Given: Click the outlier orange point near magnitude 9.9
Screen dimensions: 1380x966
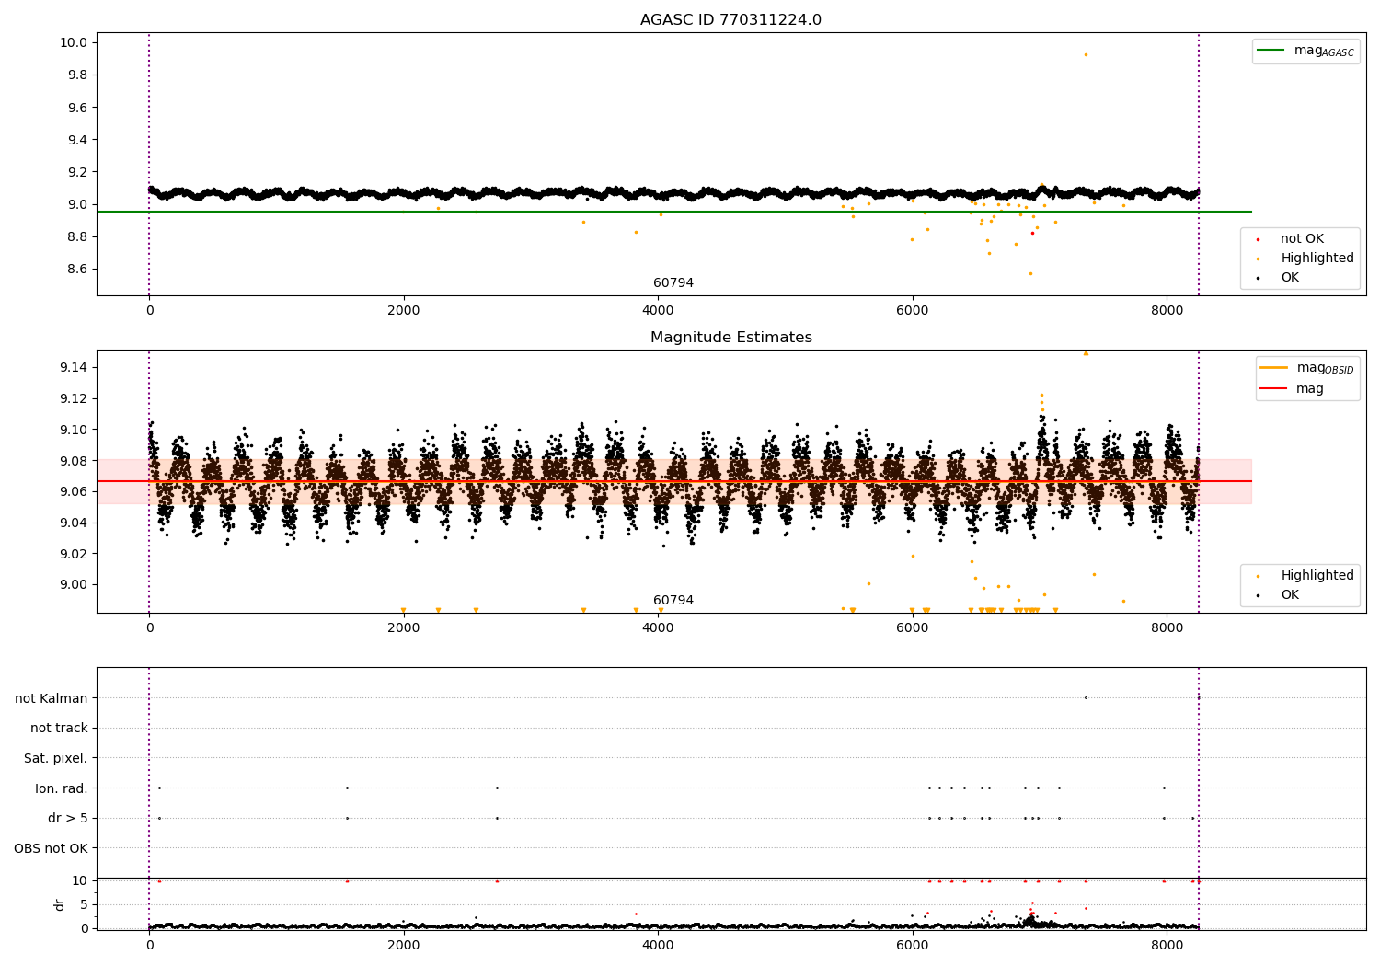Looking at the screenshot, I should tap(1086, 54).
